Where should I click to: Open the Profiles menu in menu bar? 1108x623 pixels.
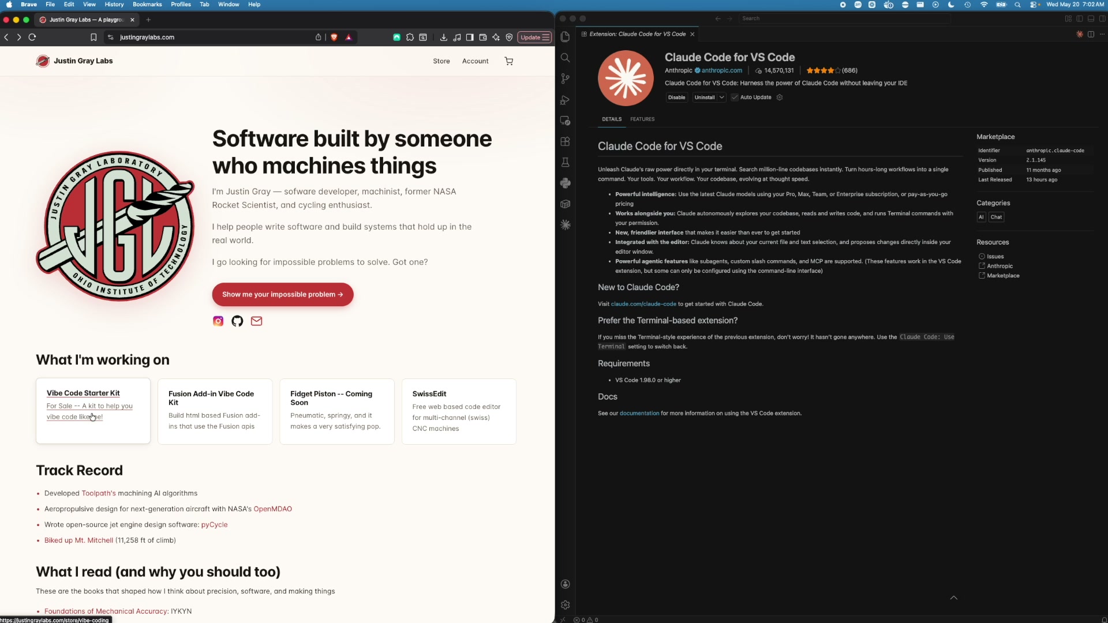(x=181, y=5)
